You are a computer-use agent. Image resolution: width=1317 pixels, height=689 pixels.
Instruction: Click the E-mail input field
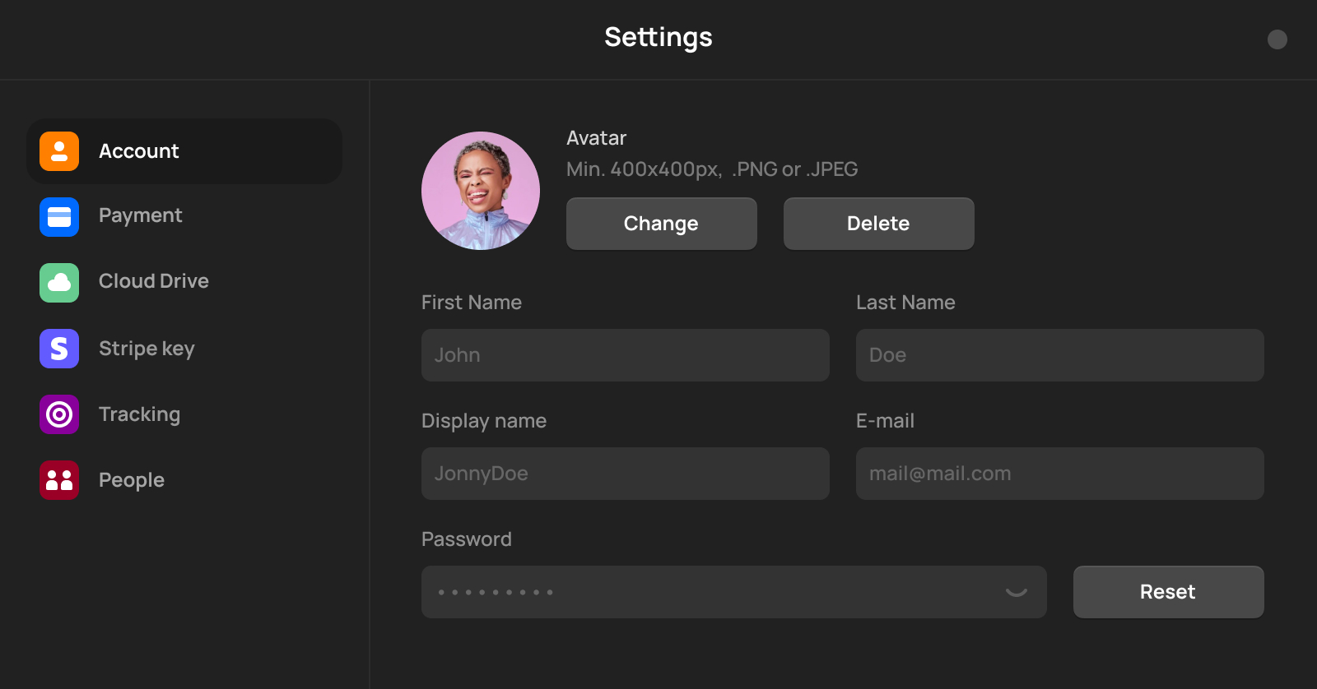click(x=1059, y=474)
